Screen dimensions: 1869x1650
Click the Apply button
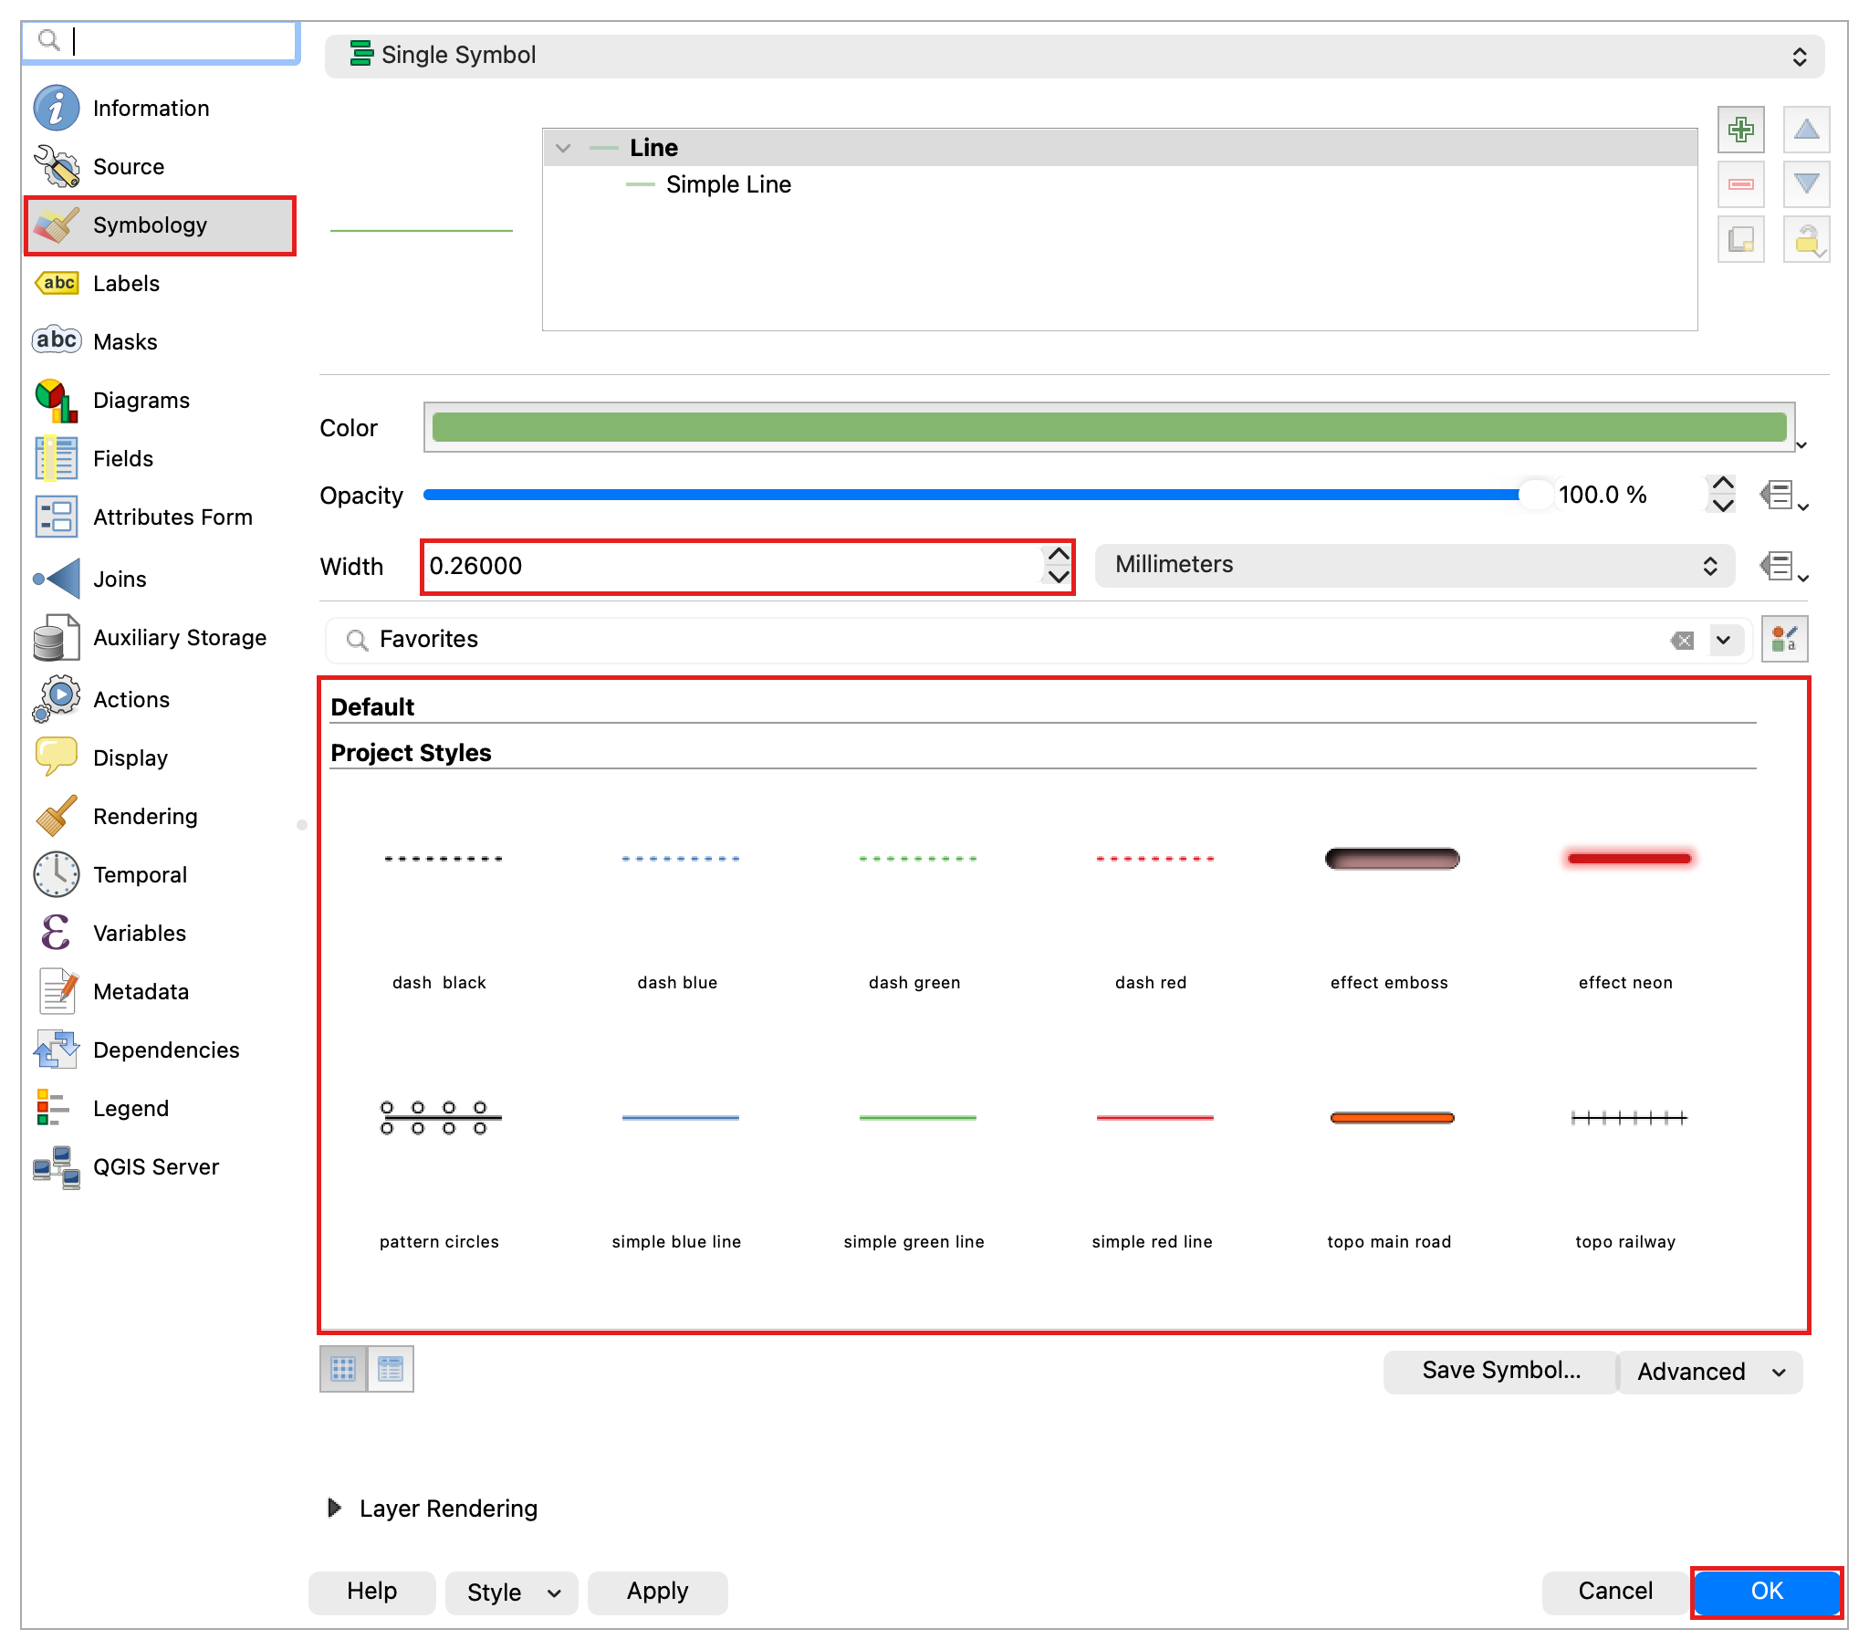656,1592
